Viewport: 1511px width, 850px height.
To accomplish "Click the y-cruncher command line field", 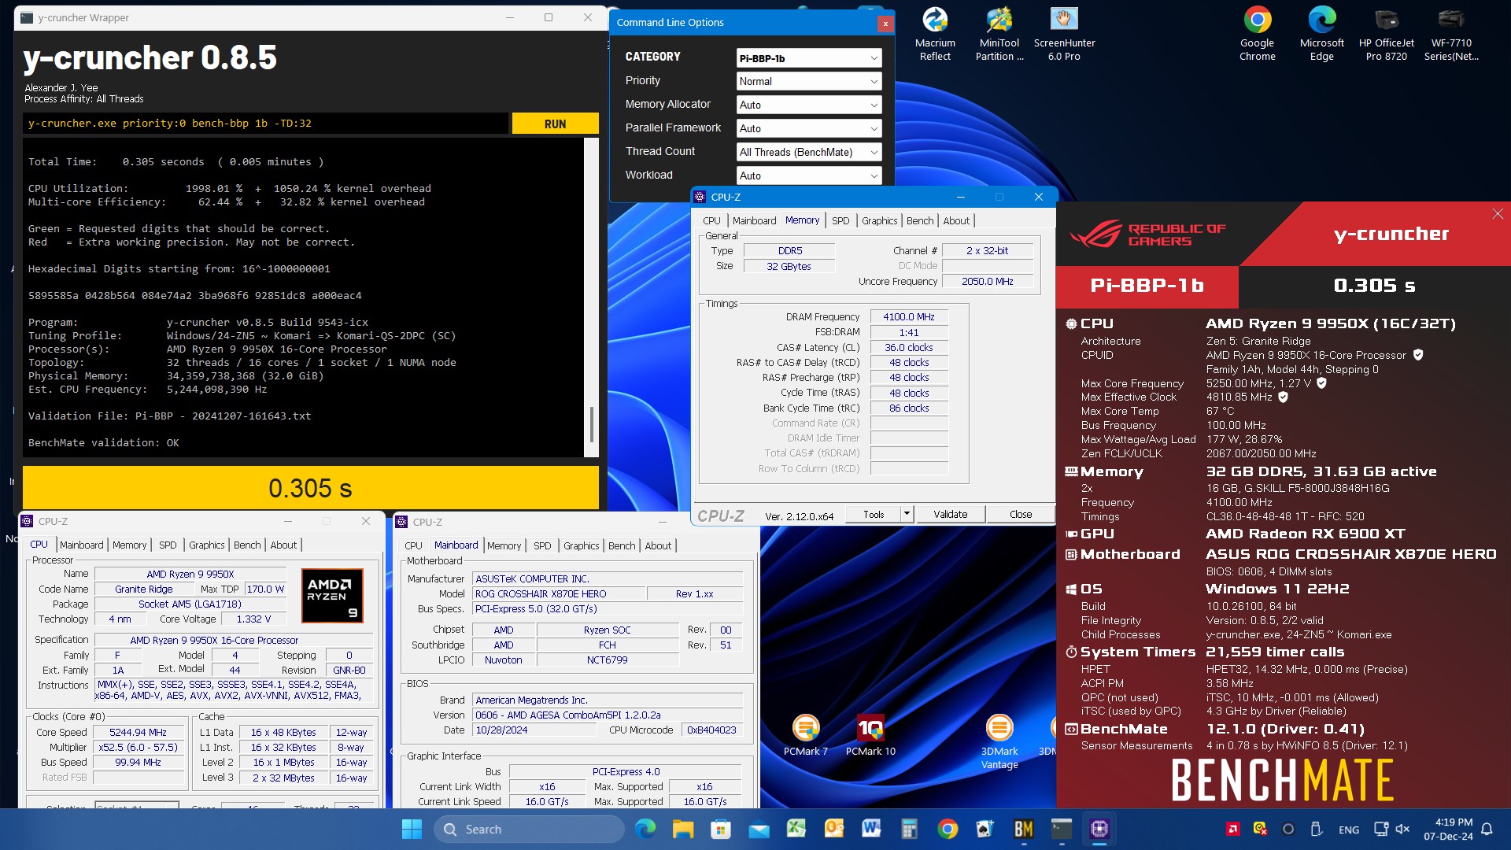I will (x=266, y=124).
